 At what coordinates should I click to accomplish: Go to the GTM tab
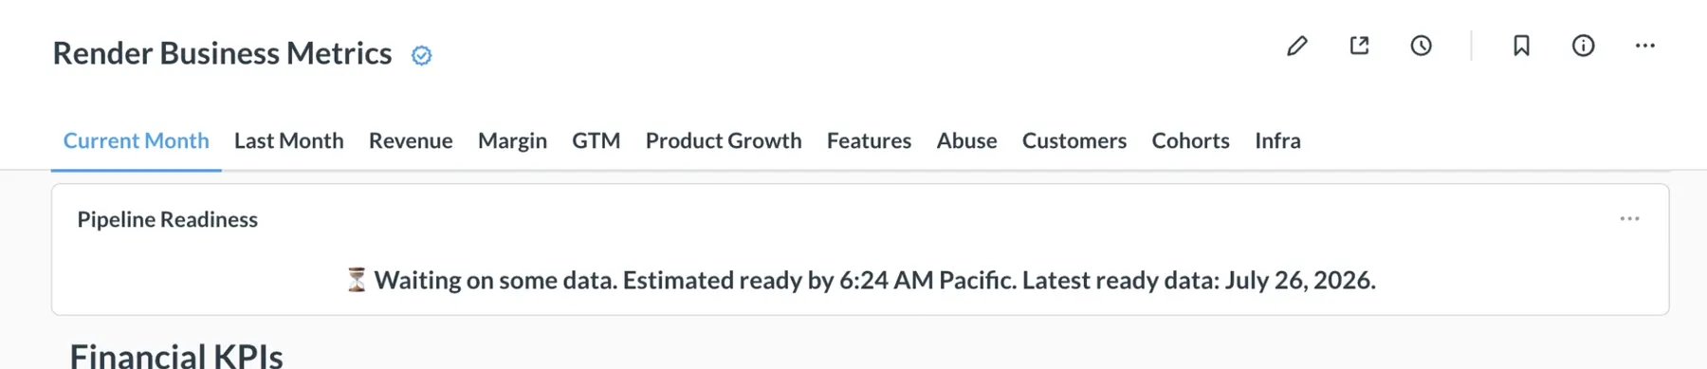596,140
